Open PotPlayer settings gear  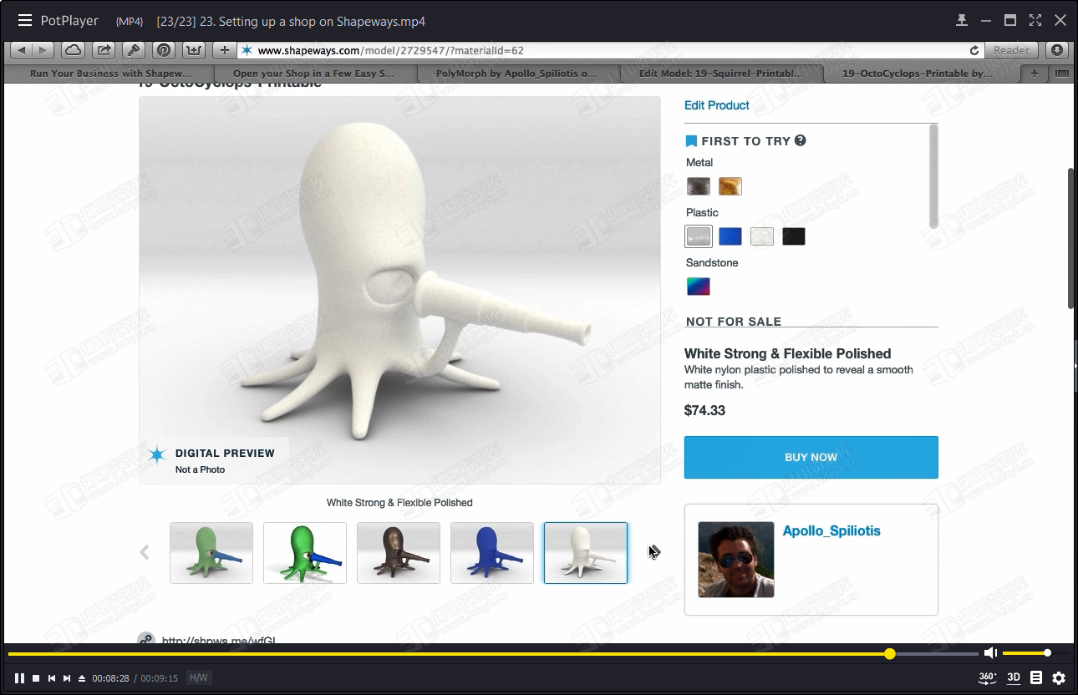[x=1059, y=677]
